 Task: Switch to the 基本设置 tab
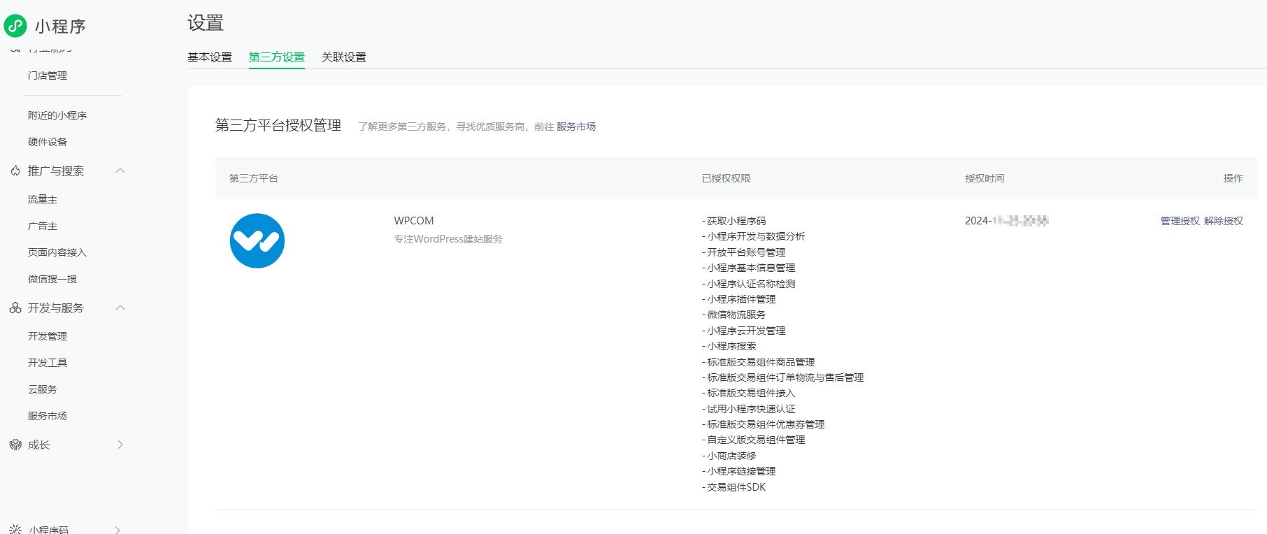point(210,57)
